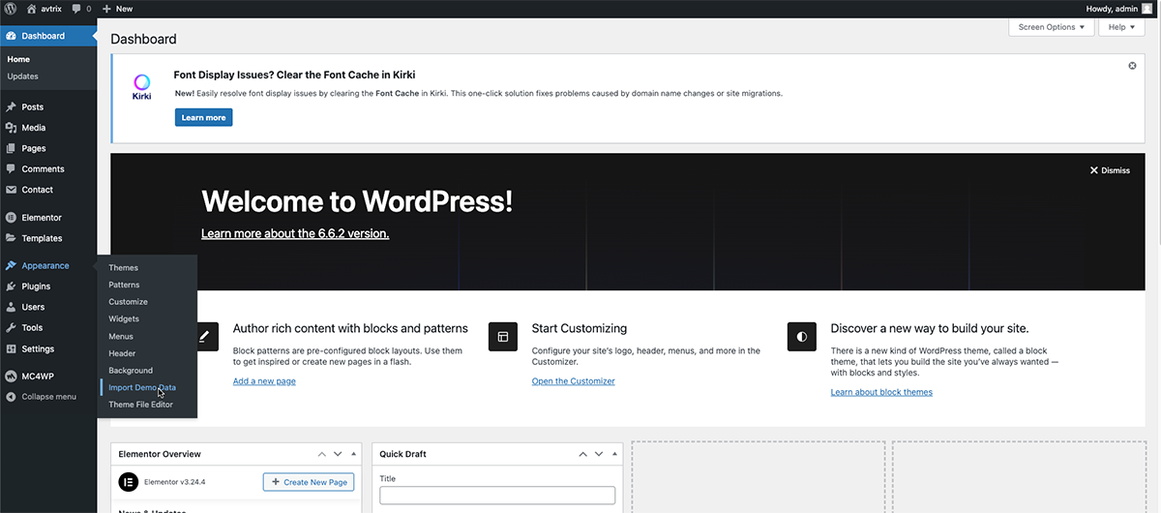This screenshot has width=1161, height=513.
Task: Choose Theme File Editor in submenu
Action: coord(140,405)
